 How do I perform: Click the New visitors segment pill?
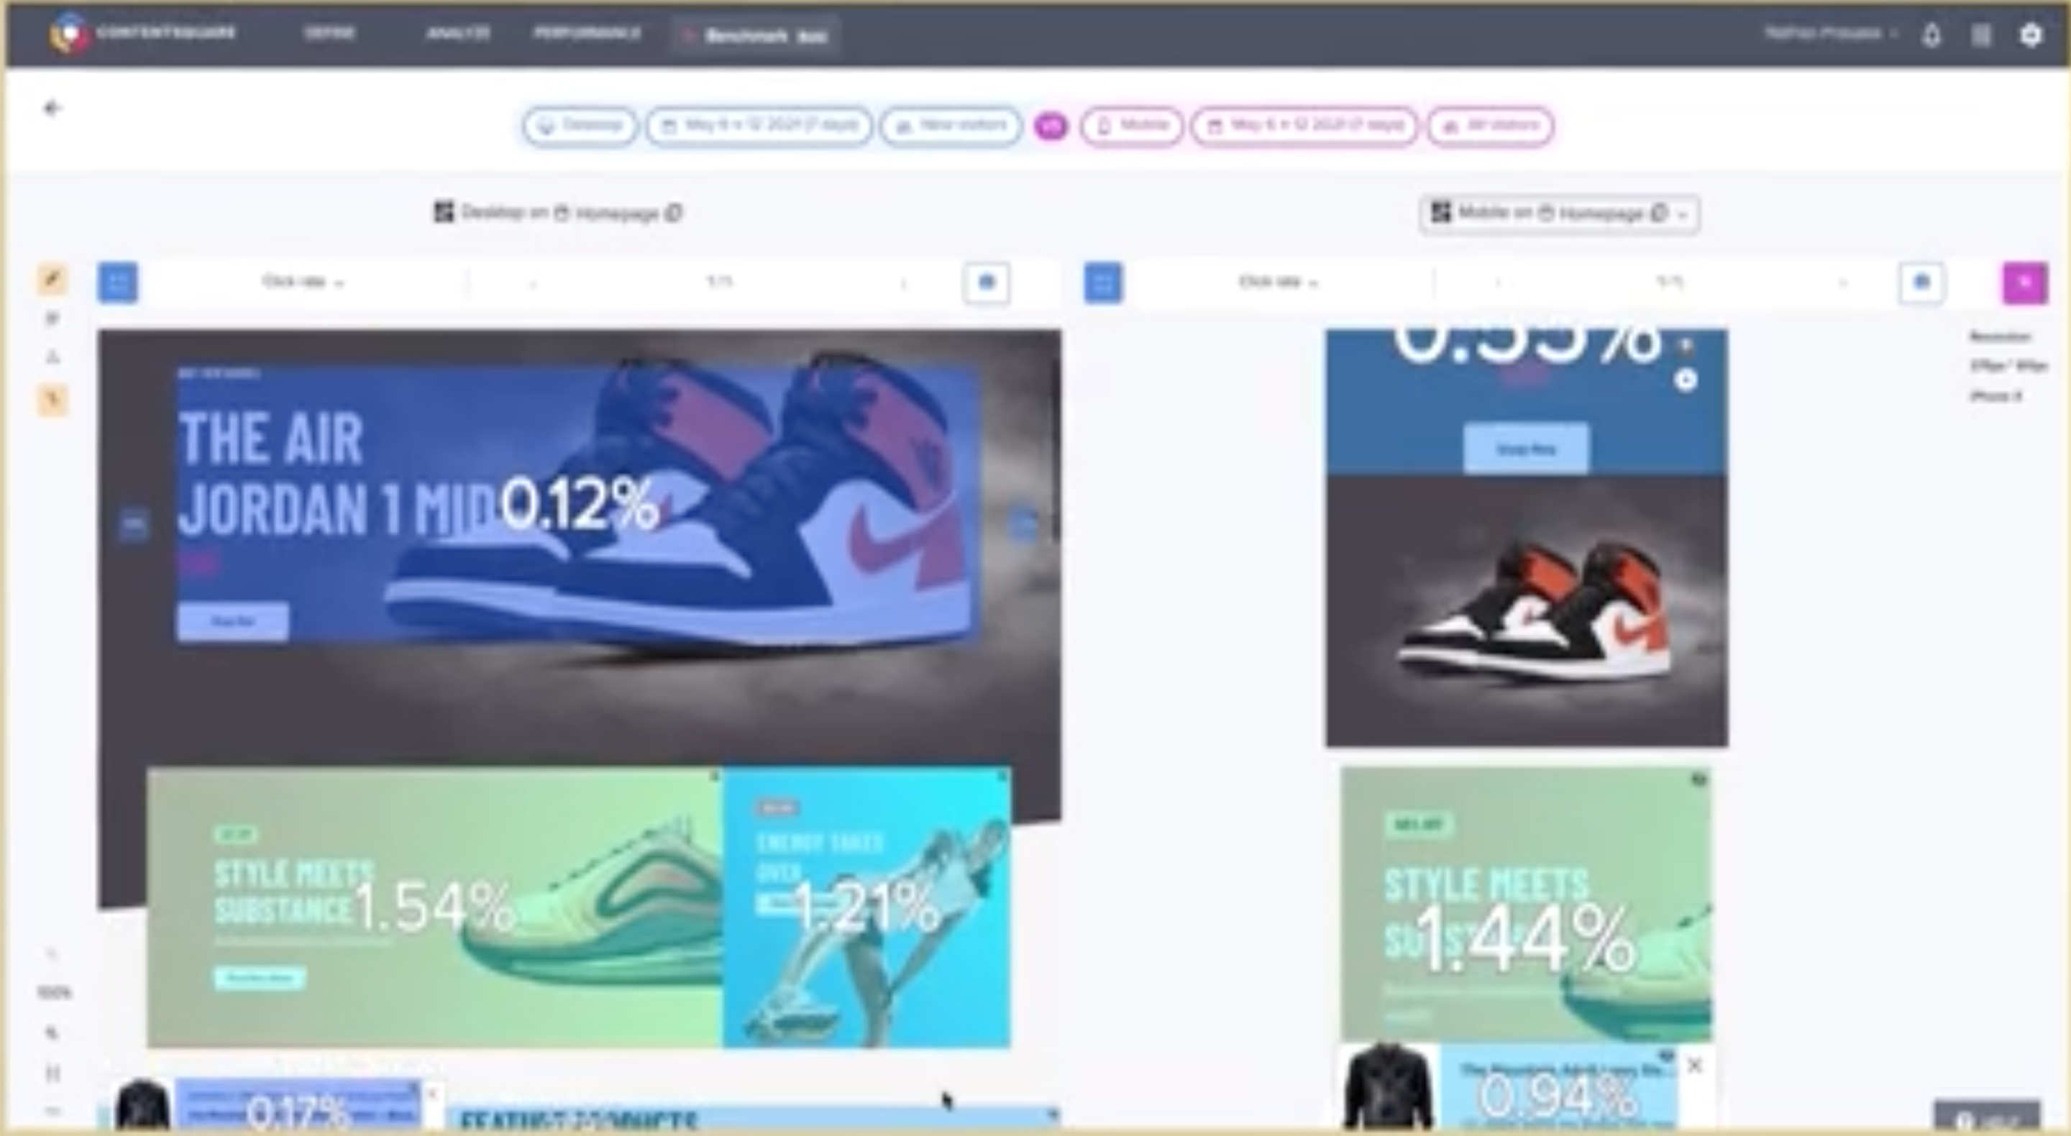(x=951, y=127)
